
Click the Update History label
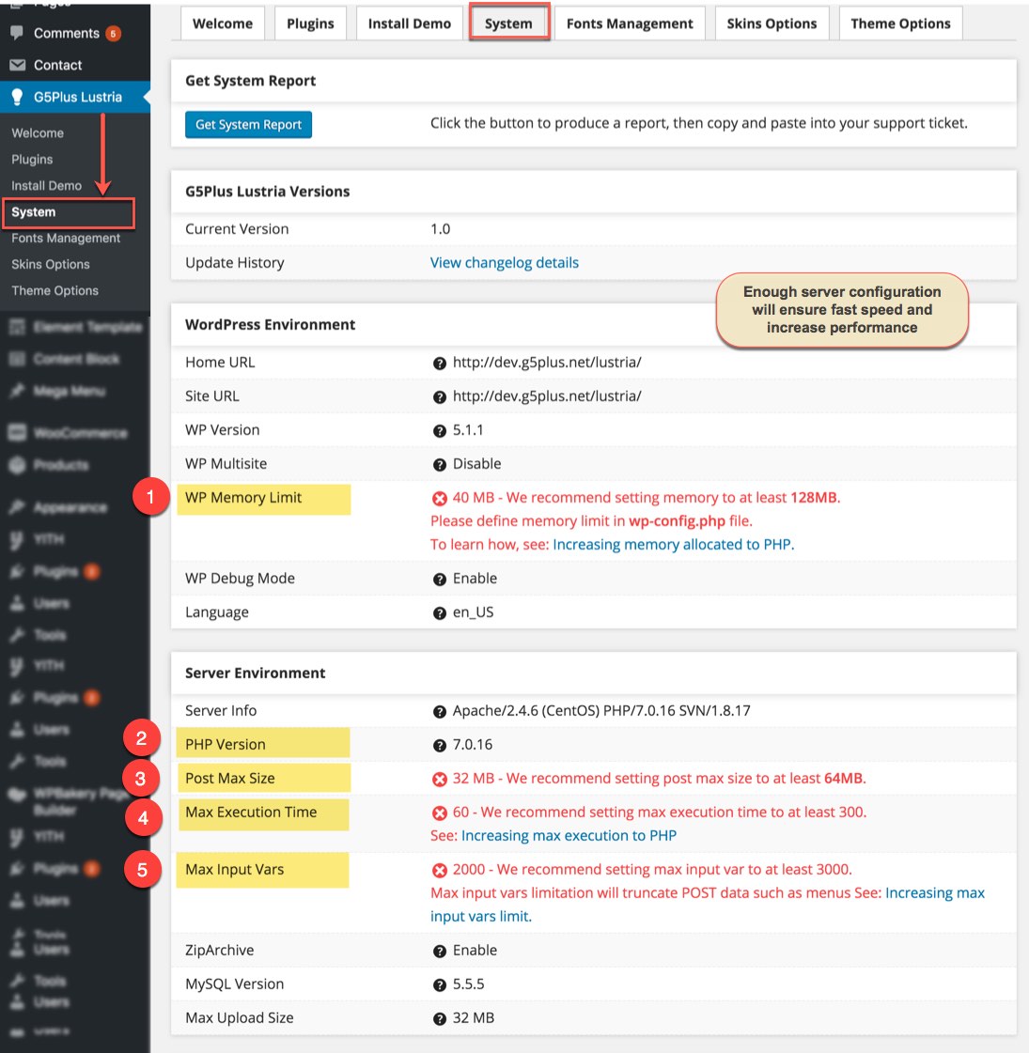(x=234, y=263)
